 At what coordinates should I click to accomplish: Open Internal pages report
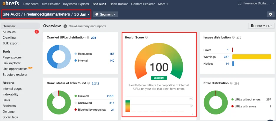12,89
